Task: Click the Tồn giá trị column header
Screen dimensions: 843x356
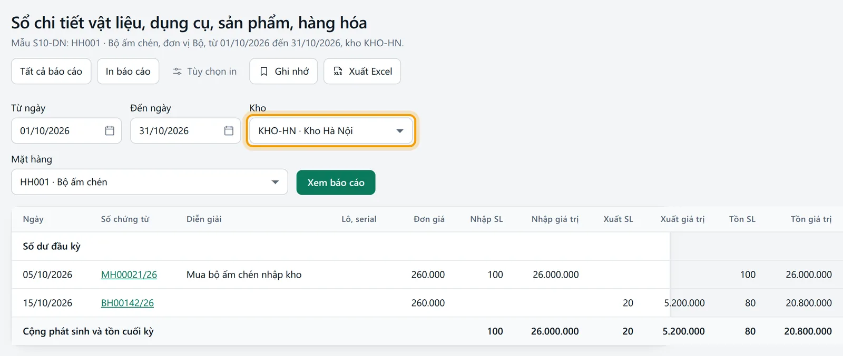Action: [x=811, y=219]
